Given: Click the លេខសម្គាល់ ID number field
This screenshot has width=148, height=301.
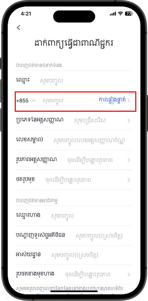Looking at the screenshot, I should point(74,140).
